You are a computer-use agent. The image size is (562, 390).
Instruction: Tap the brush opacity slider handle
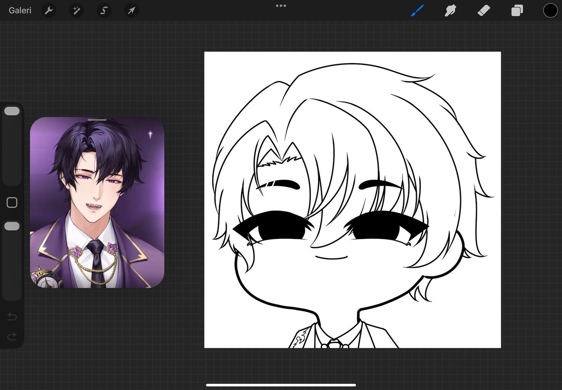12,226
